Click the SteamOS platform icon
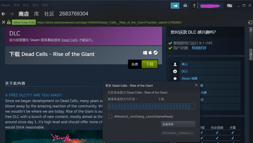253x143 pixels. pos(155,53)
